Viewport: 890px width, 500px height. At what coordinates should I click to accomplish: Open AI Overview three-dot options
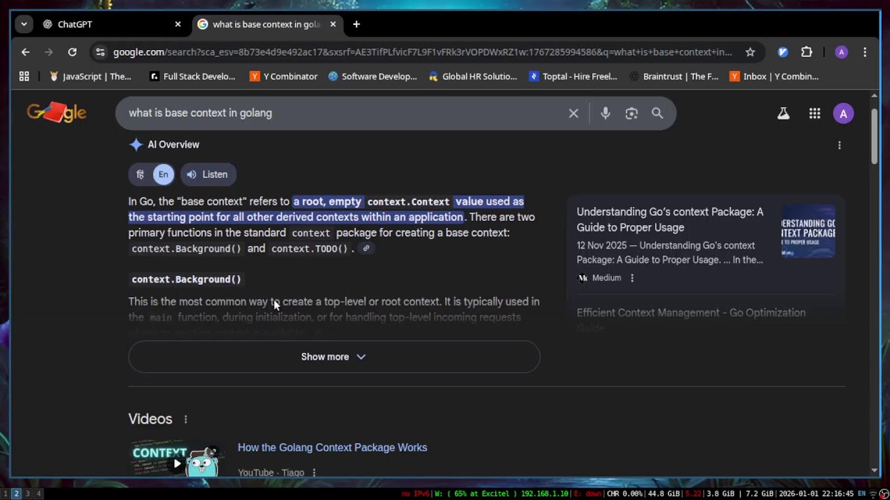point(839,145)
